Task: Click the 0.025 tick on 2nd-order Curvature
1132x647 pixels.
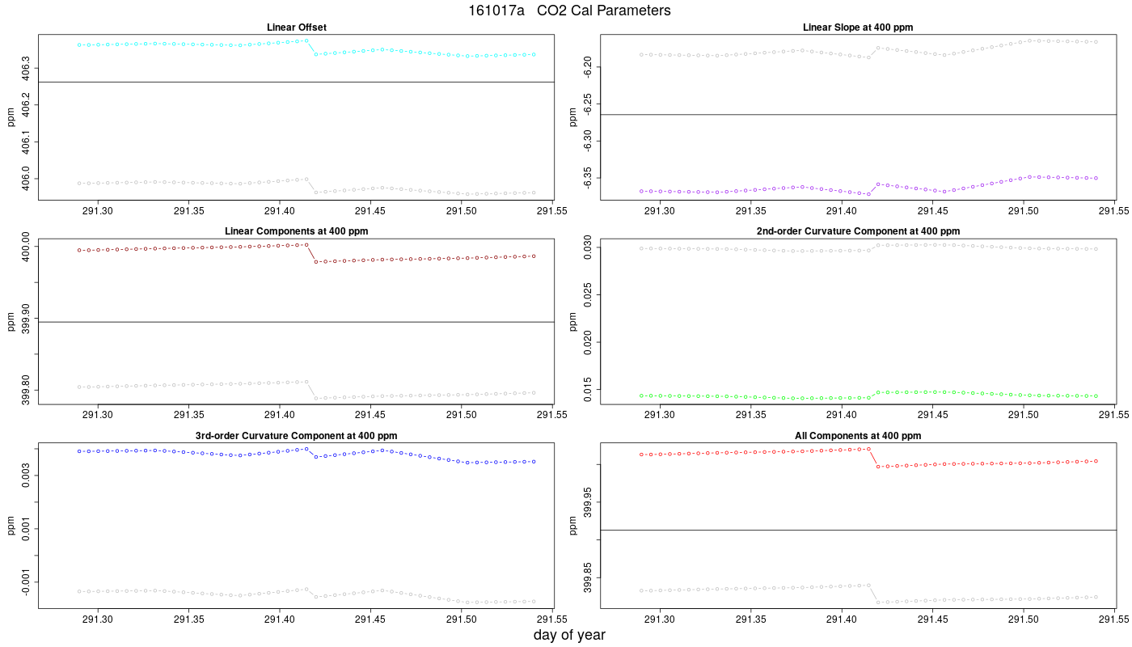Action: click(589, 295)
